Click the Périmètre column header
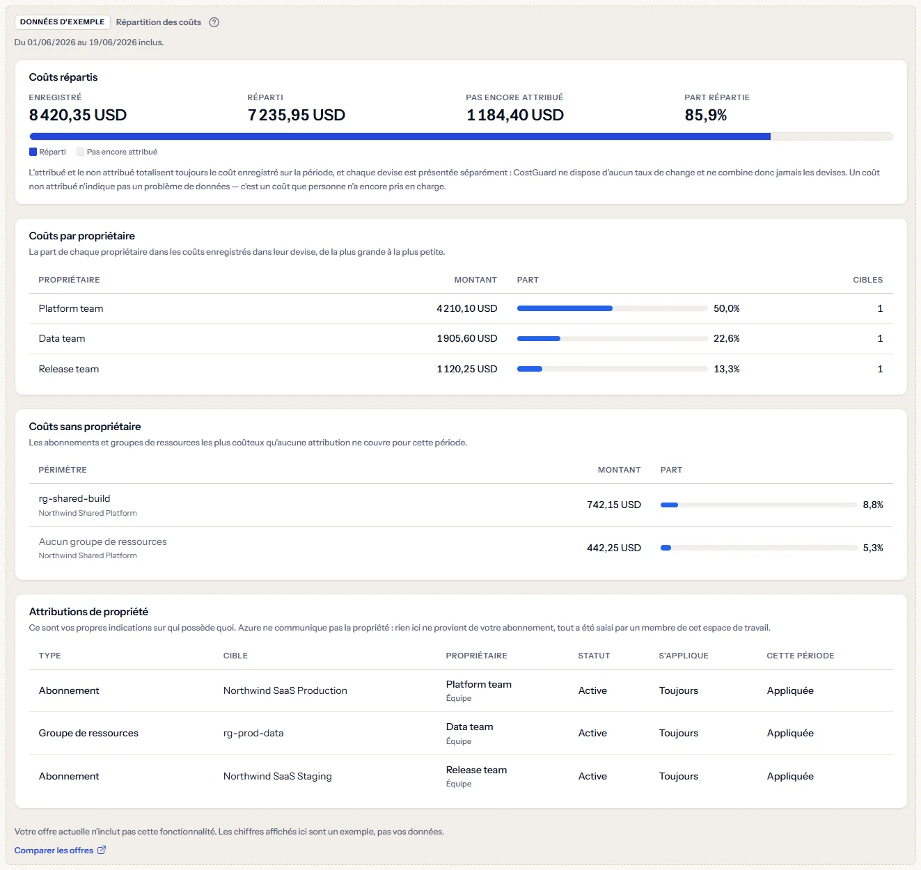921x870 pixels. pyautogui.click(x=63, y=470)
